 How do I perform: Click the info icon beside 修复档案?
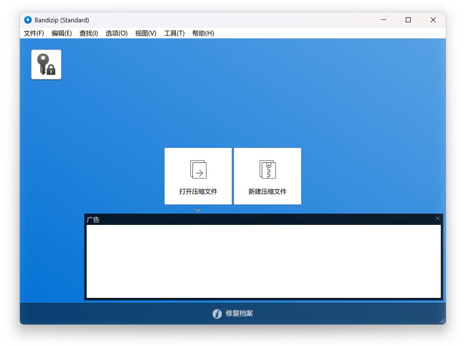coord(217,314)
